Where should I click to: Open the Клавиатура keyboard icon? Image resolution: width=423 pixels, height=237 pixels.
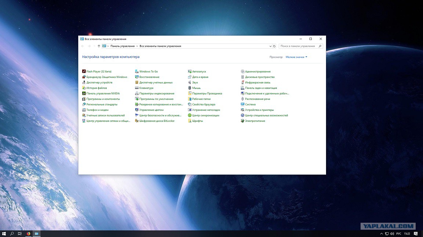click(137, 88)
